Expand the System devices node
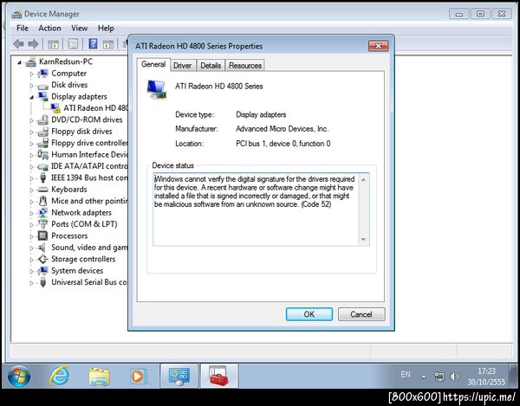Screen dimensions: 520x406 tap(32, 271)
